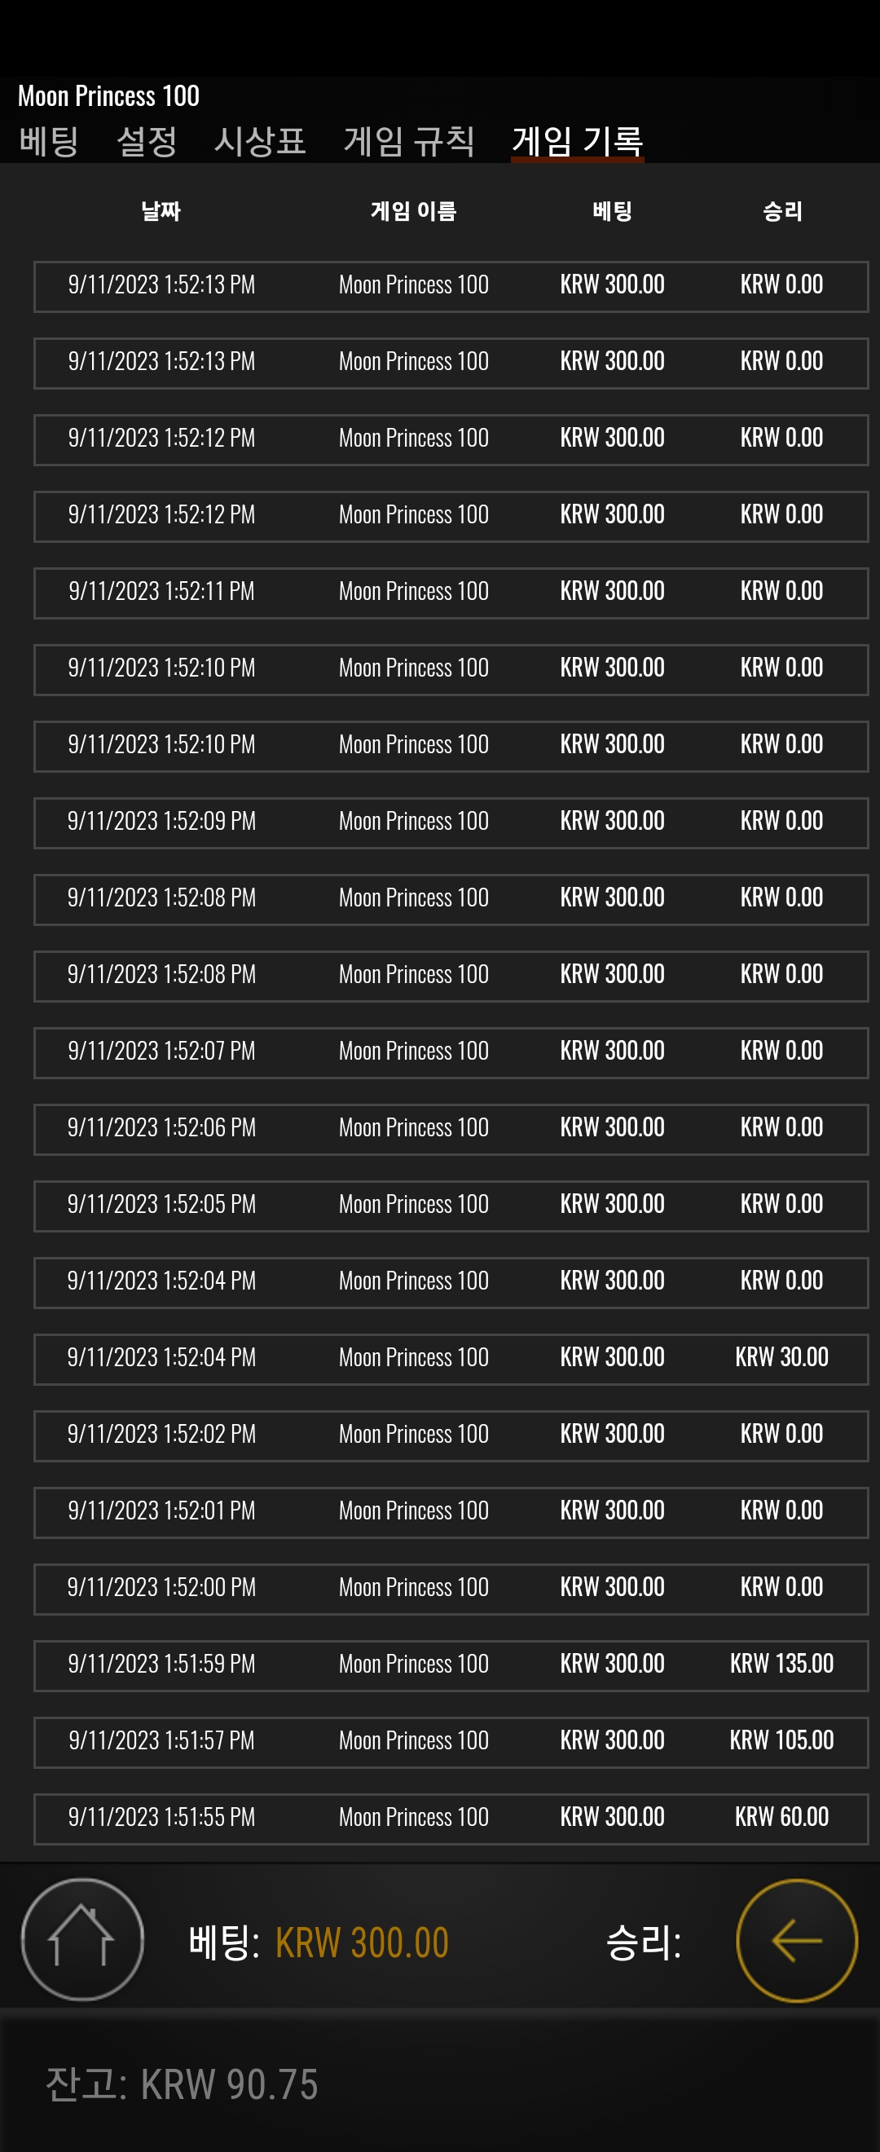880x2152 pixels.
Task: Open the 시상표 paytable tab
Action: [x=260, y=140]
